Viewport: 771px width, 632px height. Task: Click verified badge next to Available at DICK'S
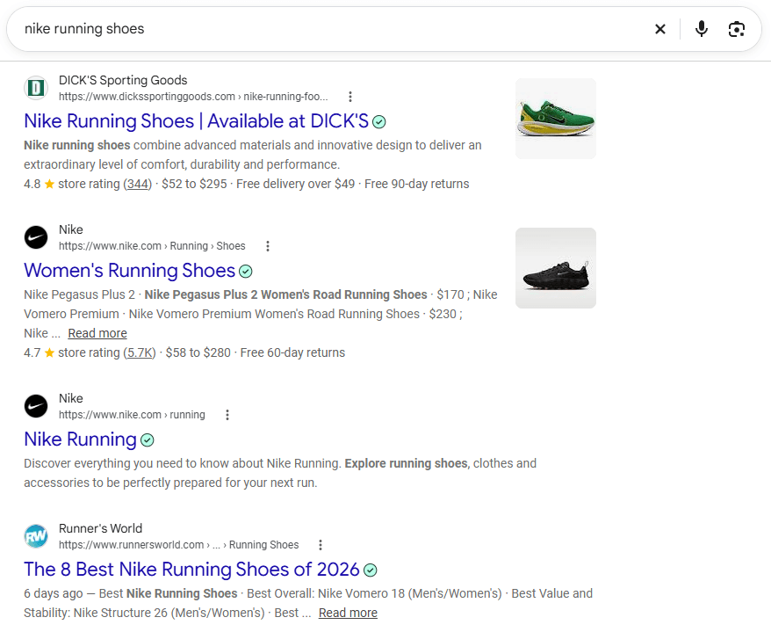point(379,121)
